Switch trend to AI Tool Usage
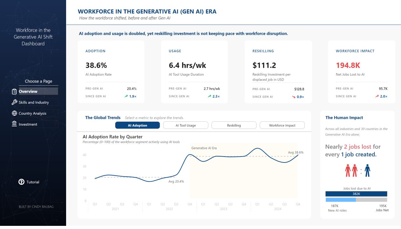Viewport: 401px width, 229px height. [x=186, y=125]
